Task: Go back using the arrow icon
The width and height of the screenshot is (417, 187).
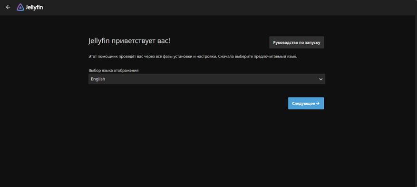Action: click(8, 7)
